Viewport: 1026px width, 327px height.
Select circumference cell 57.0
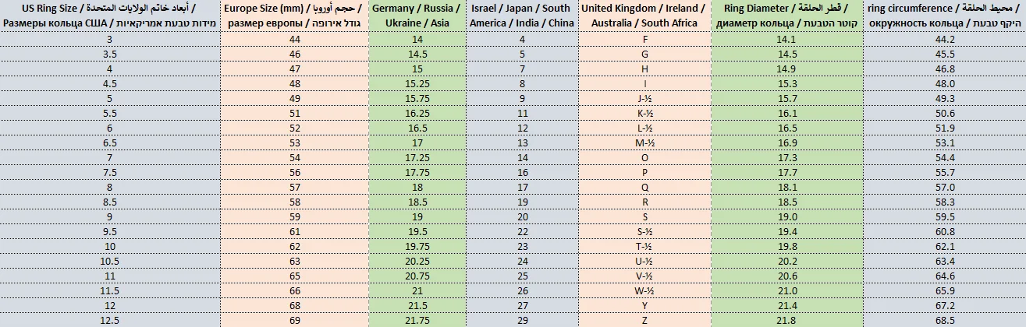(945, 187)
